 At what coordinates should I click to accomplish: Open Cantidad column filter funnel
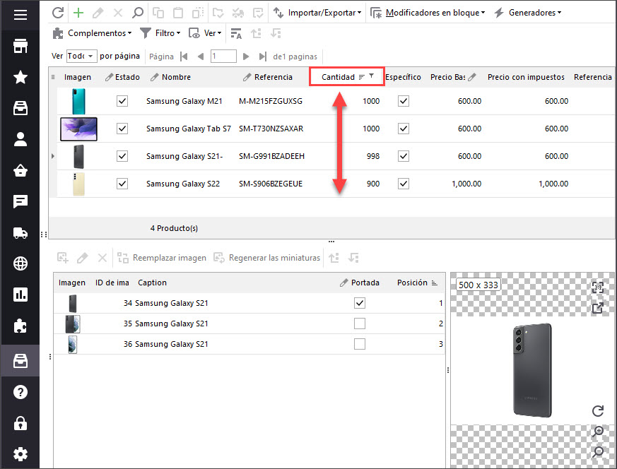coord(371,76)
